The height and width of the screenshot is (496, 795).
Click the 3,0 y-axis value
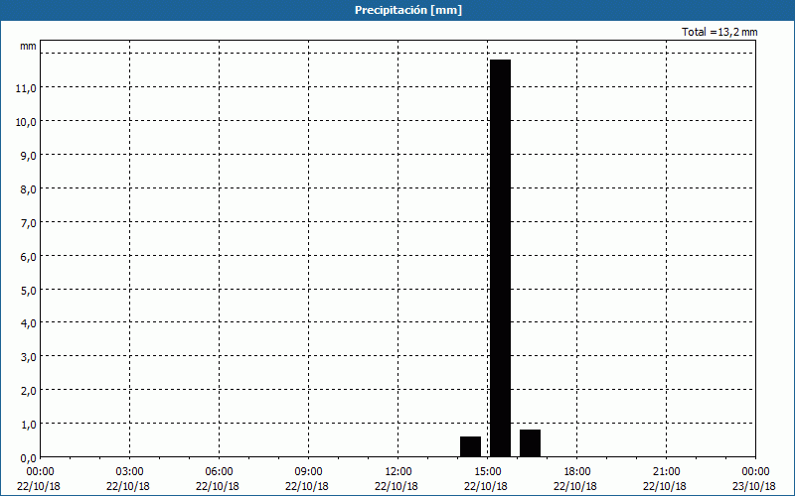(29, 357)
